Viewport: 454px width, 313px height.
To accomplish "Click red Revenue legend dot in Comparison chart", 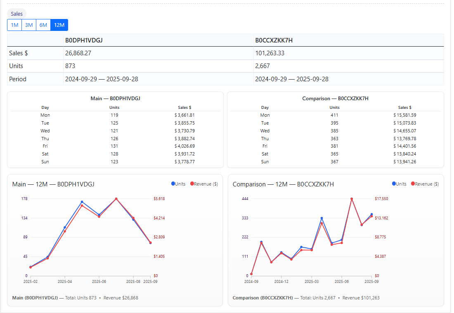I will 413,184.
